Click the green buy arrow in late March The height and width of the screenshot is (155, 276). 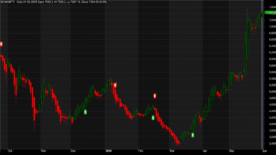pyautogui.click(x=193, y=135)
